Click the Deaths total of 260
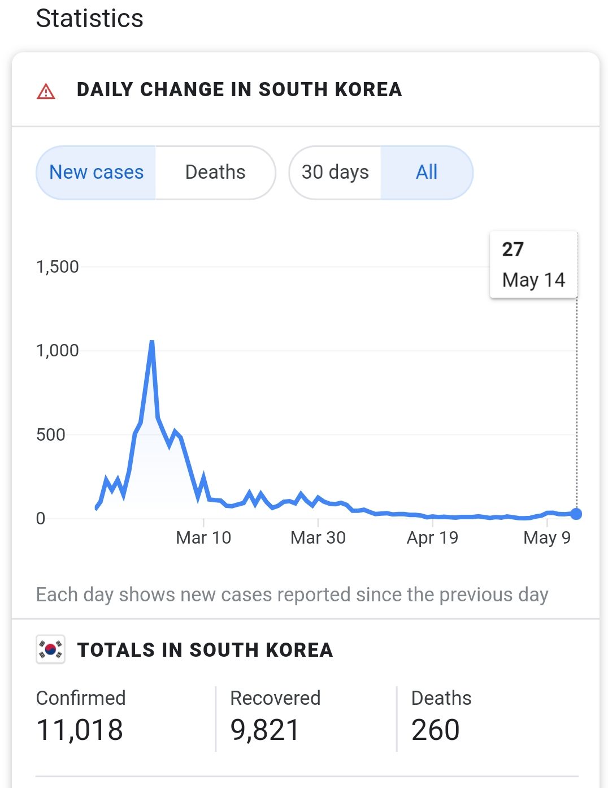The height and width of the screenshot is (788, 608). point(435,729)
